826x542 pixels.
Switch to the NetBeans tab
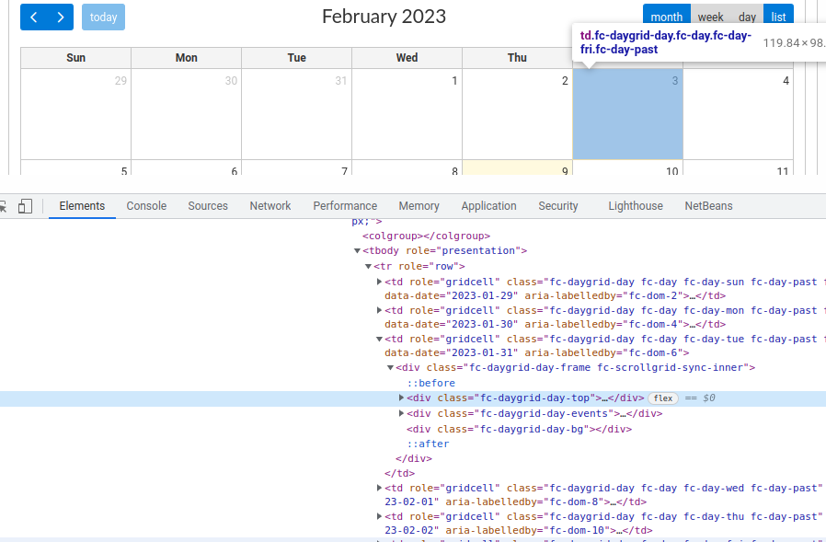tap(707, 205)
